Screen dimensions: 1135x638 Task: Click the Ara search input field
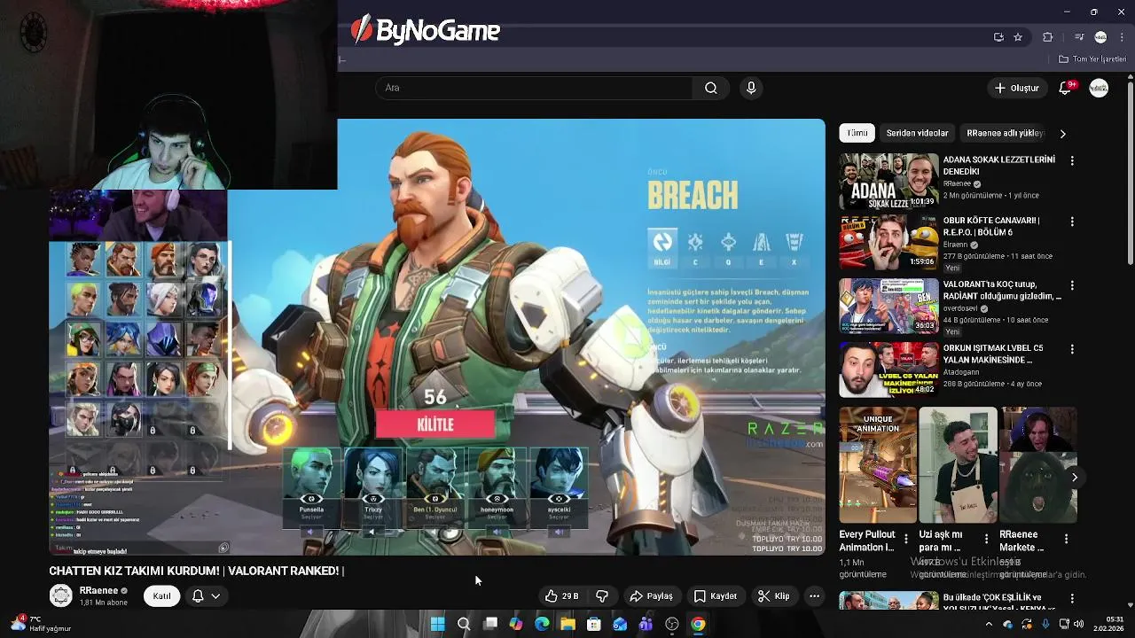tap(534, 88)
